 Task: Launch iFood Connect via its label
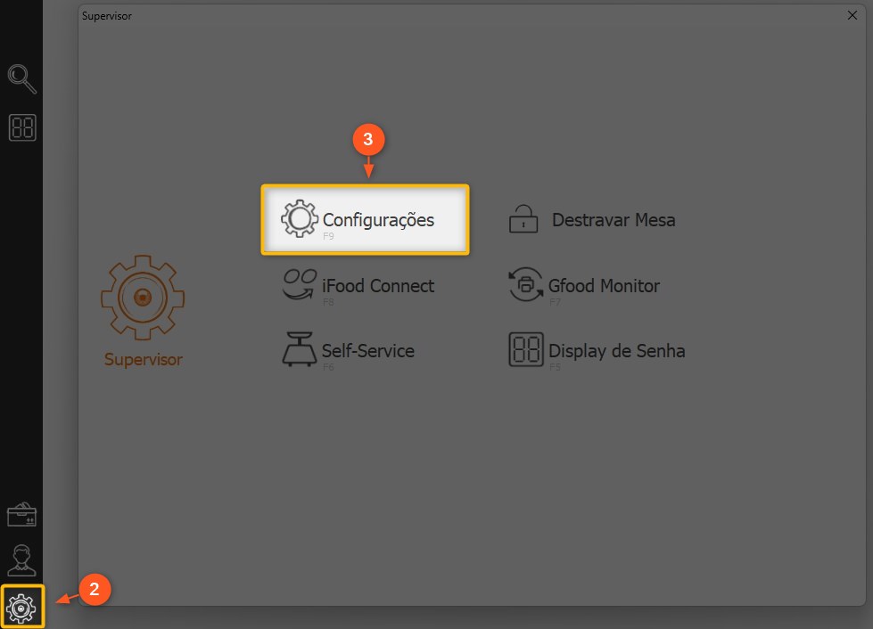click(378, 285)
